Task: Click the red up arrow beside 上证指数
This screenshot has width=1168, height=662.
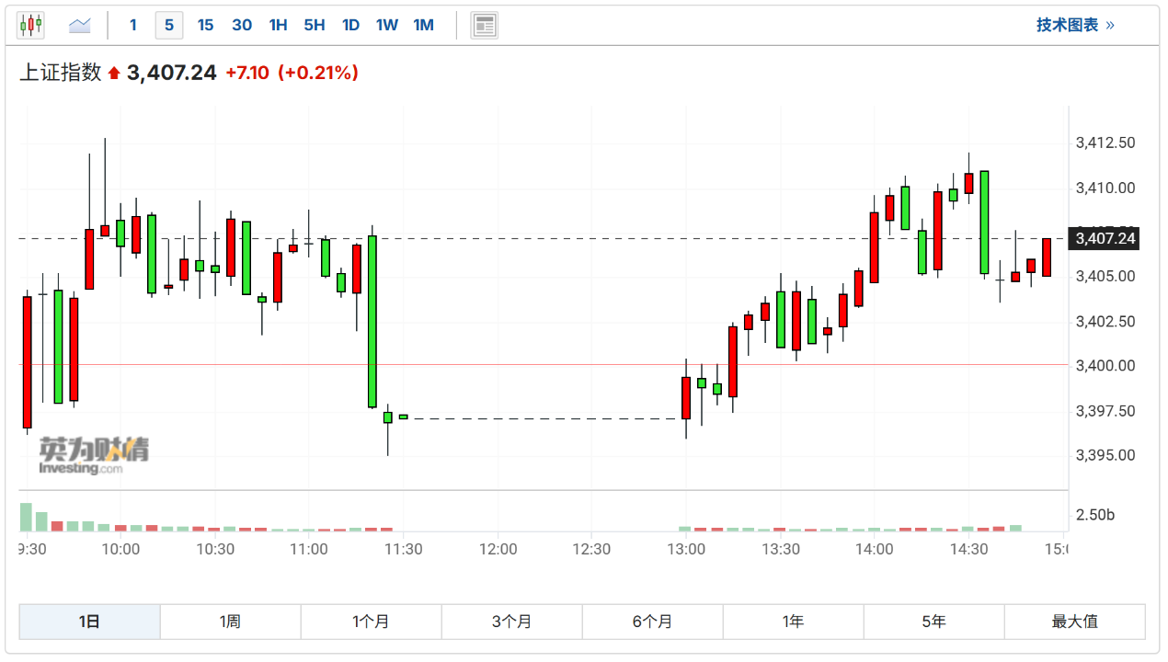Action: point(114,74)
